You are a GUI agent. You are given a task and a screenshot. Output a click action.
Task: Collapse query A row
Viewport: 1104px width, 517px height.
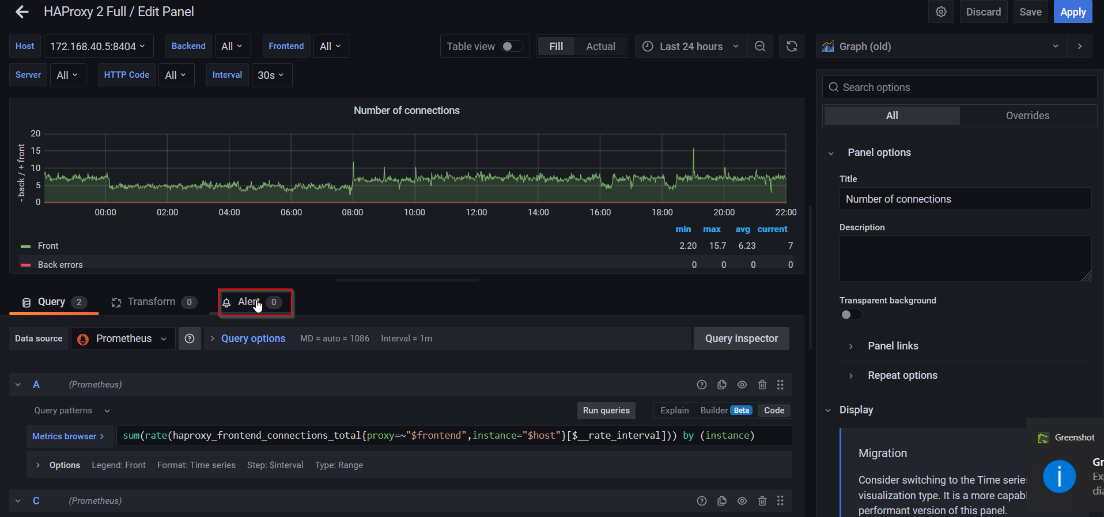coord(18,385)
